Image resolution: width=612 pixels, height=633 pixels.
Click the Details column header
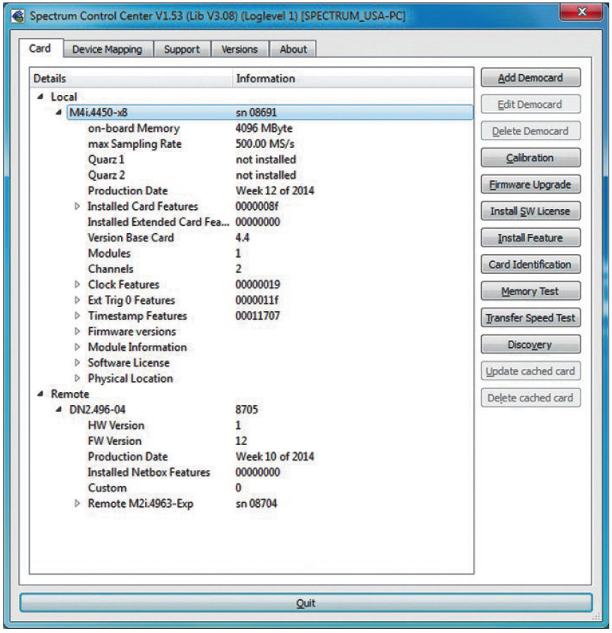(x=131, y=78)
